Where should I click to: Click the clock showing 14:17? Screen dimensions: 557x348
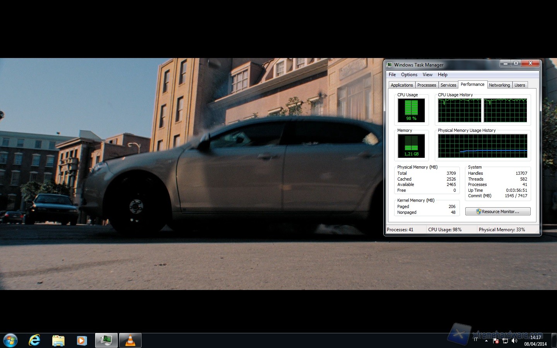[535, 338]
